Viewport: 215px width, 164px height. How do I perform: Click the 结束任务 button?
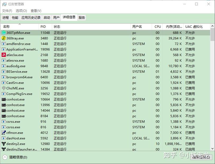click(201, 157)
